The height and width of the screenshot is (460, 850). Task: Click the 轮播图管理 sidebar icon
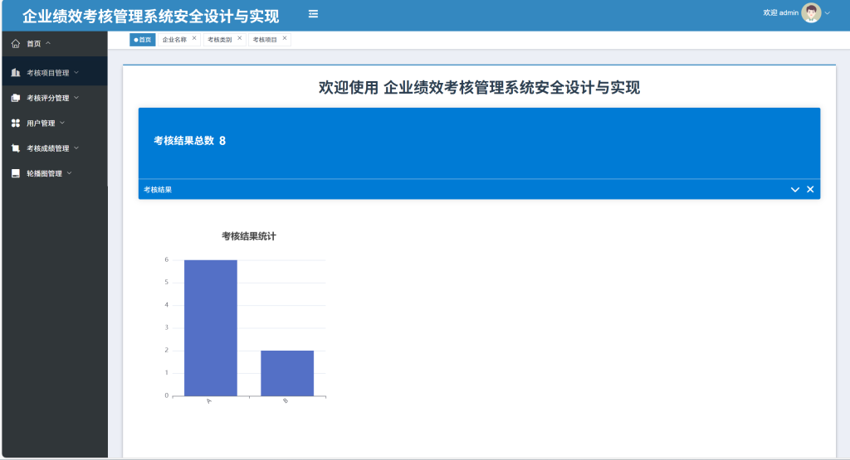click(16, 174)
